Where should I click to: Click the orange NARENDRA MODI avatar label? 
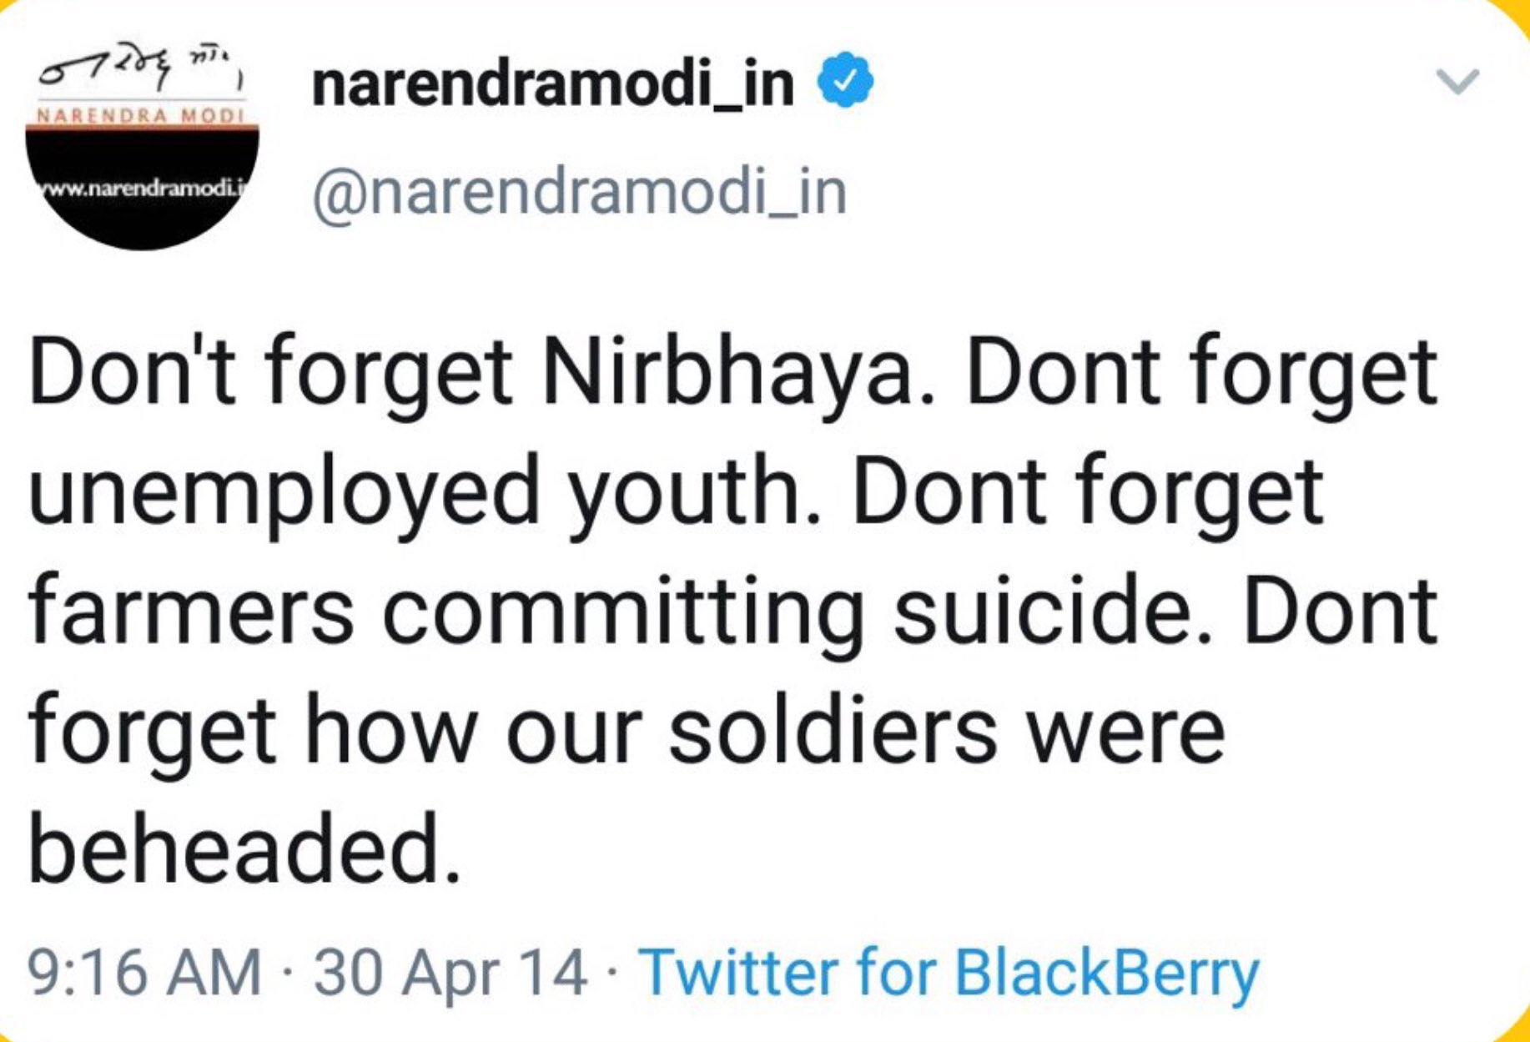138,114
